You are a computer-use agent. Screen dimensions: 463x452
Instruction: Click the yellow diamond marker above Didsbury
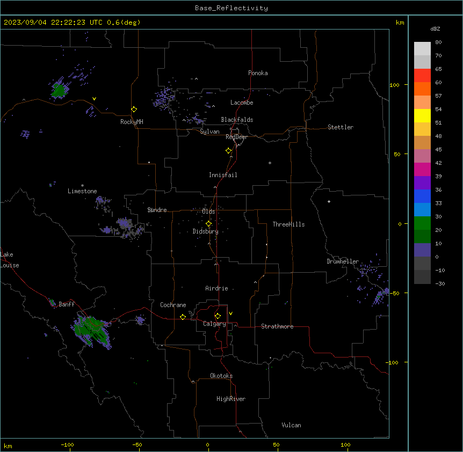[x=209, y=224]
